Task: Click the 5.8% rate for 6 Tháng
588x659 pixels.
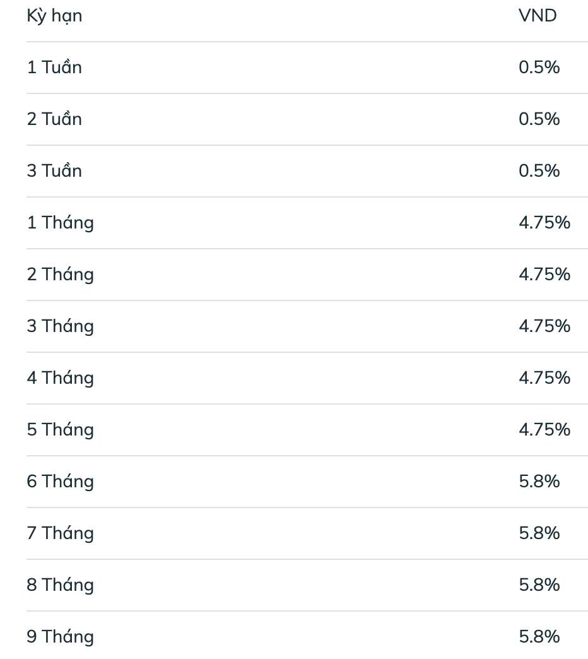Action: point(539,482)
